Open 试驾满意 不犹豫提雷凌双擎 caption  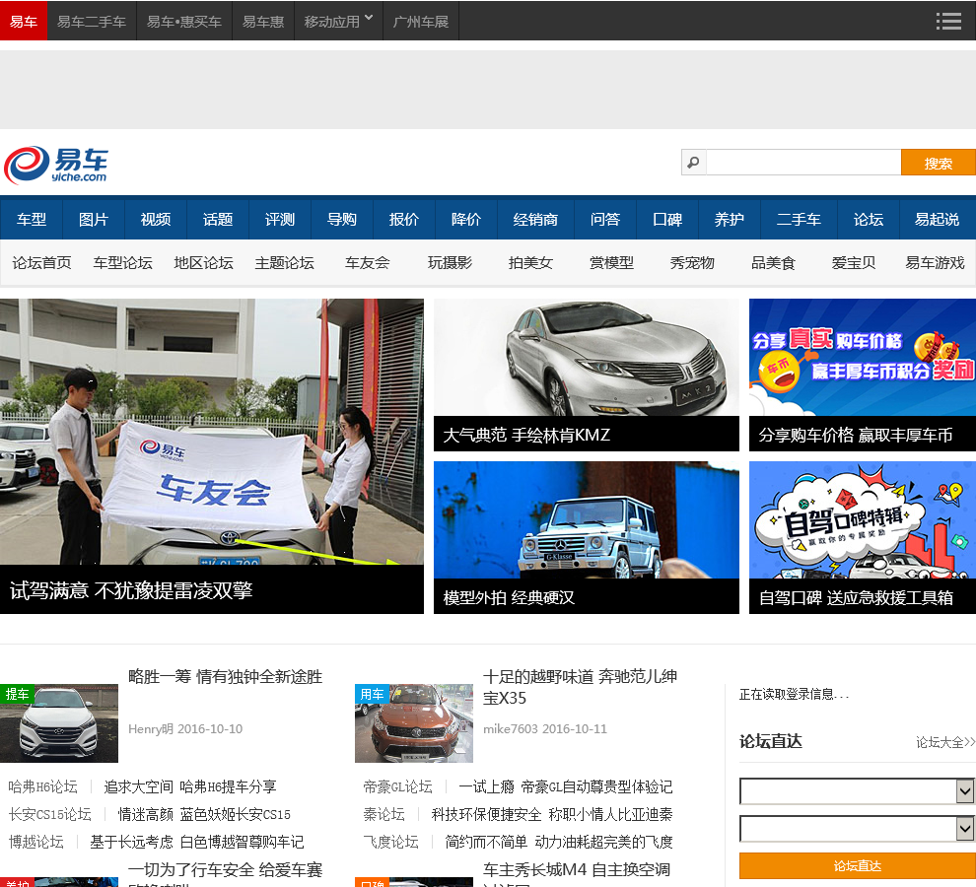(131, 590)
